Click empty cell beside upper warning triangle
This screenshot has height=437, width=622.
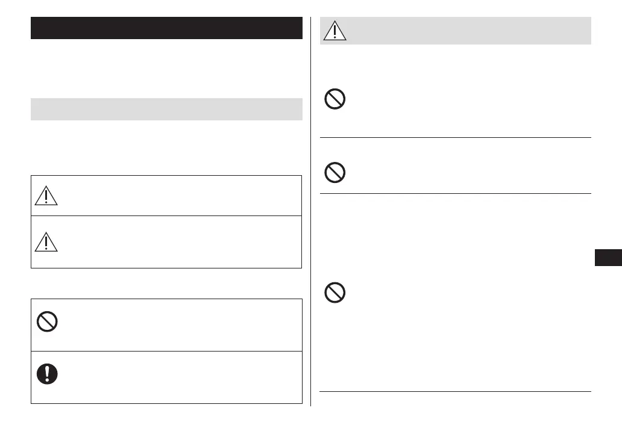(x=181, y=196)
